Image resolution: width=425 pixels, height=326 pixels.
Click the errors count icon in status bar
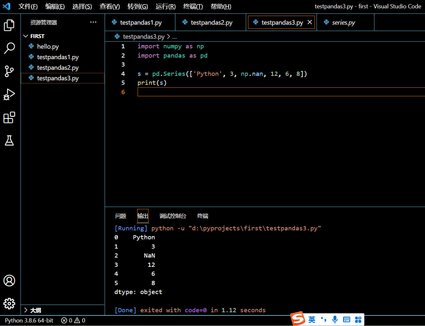coord(64,320)
